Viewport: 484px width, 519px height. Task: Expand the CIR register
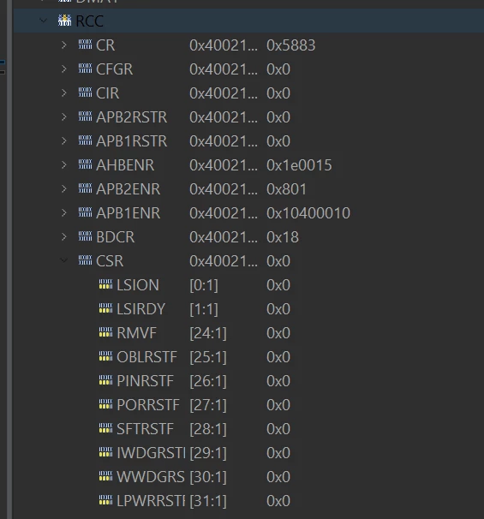[x=64, y=93]
